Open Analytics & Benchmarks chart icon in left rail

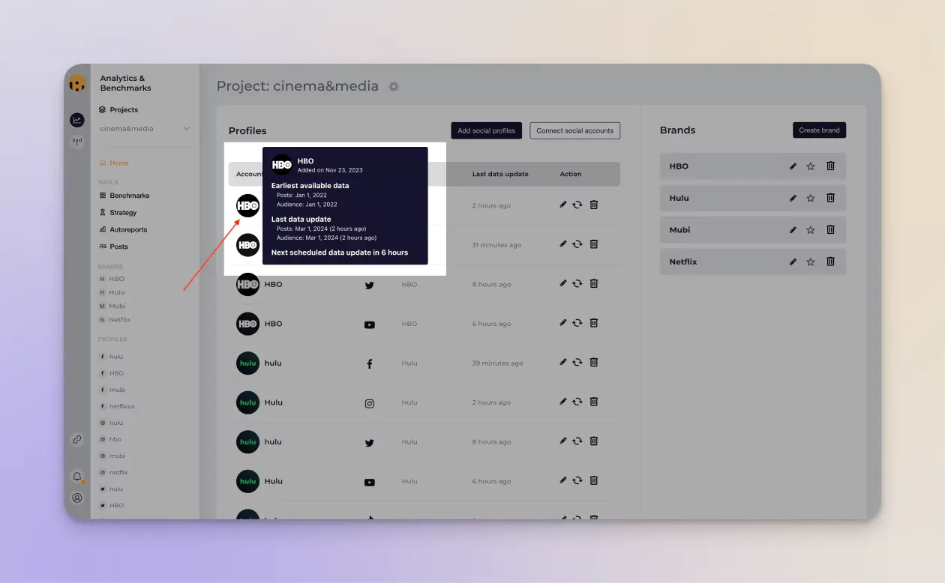click(x=77, y=120)
